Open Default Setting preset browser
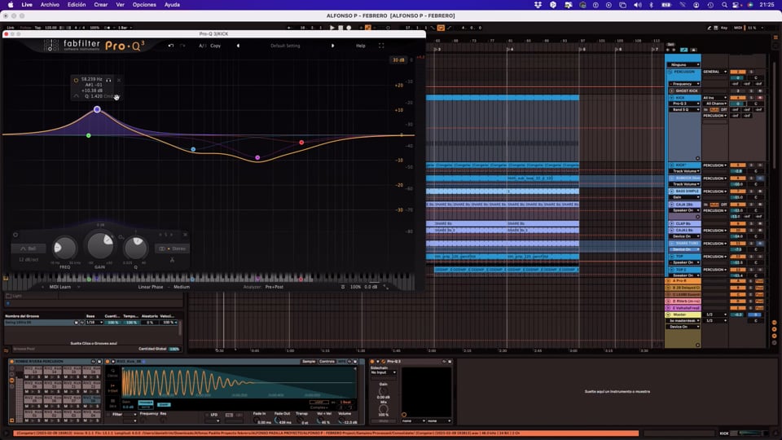 tap(285, 46)
